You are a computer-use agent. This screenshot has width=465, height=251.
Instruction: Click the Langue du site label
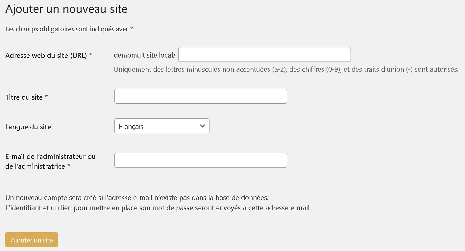[x=28, y=127]
